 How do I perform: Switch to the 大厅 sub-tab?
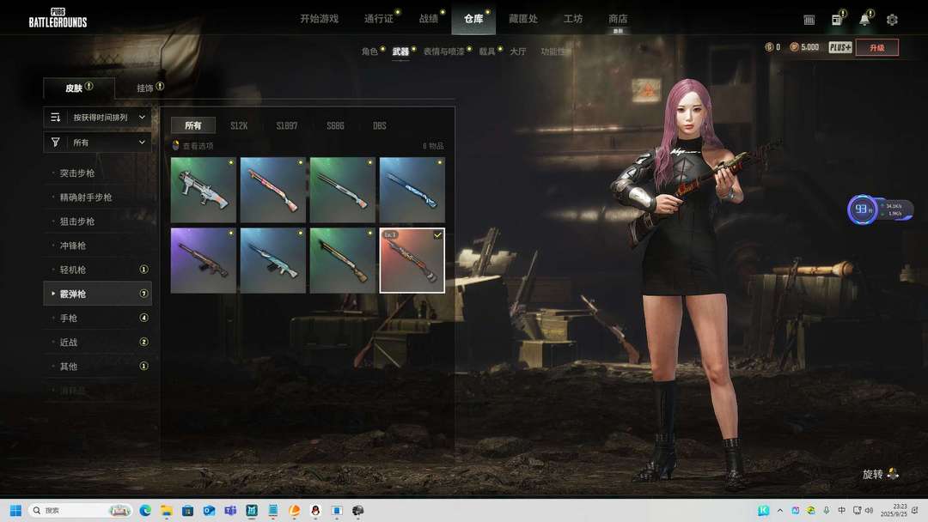tap(518, 52)
